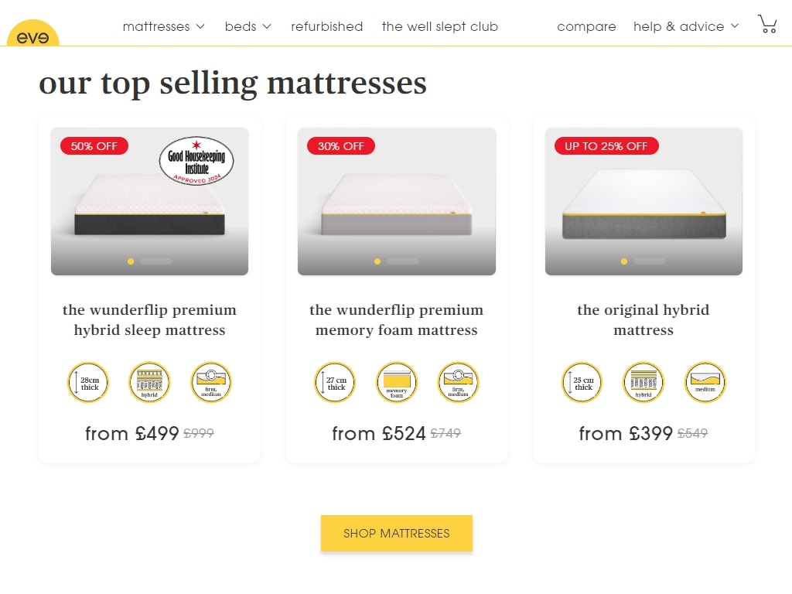The image size is (792, 594).
Task: Open the refurbished menu item
Action: pyautogui.click(x=327, y=26)
